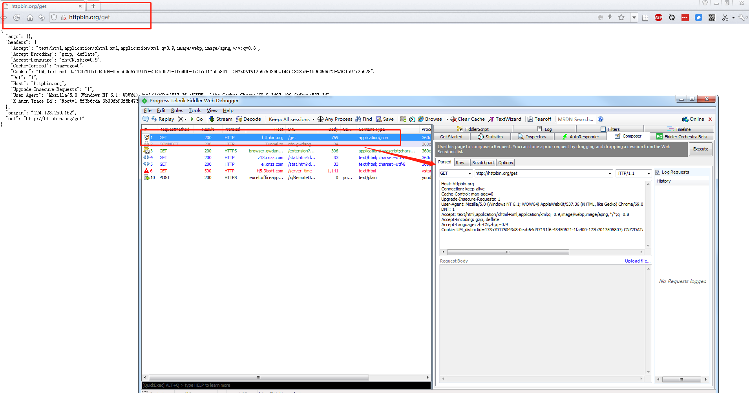Select session 3 browser.gwdan row
749x393 pixels.
[x=287, y=151]
